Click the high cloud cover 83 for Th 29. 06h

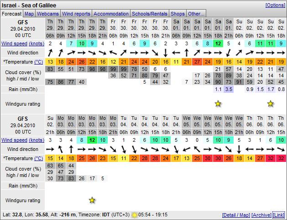click(x=50, y=69)
